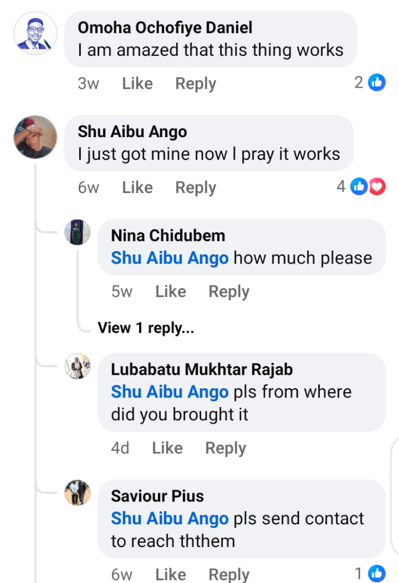Reply to Omoha Ochofiye Daniel's comment

point(196,84)
